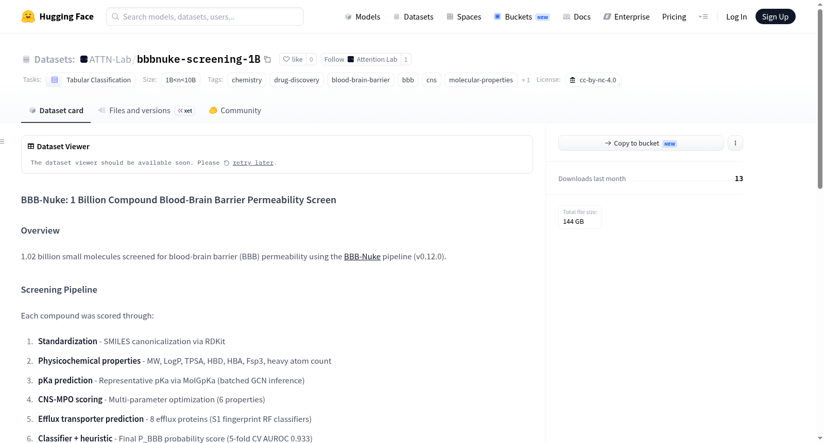Viewport: 824px width, 443px height.
Task: Open the Docs menu item
Action: pos(576,16)
